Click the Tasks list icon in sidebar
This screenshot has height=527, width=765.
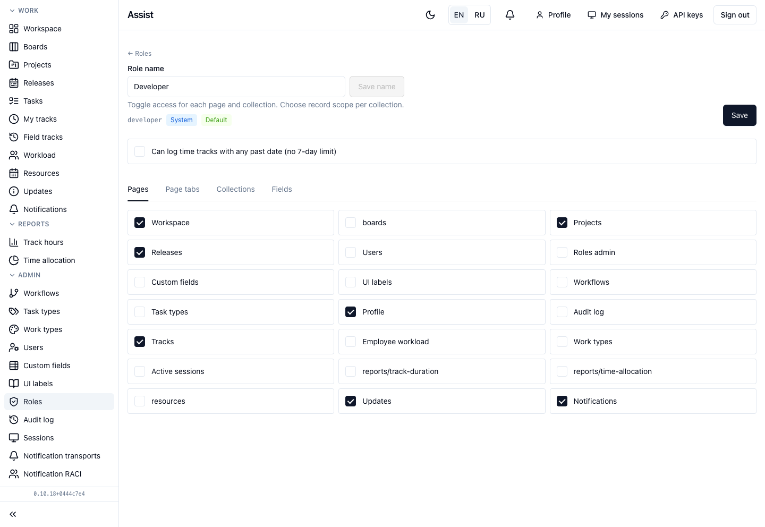coord(14,101)
